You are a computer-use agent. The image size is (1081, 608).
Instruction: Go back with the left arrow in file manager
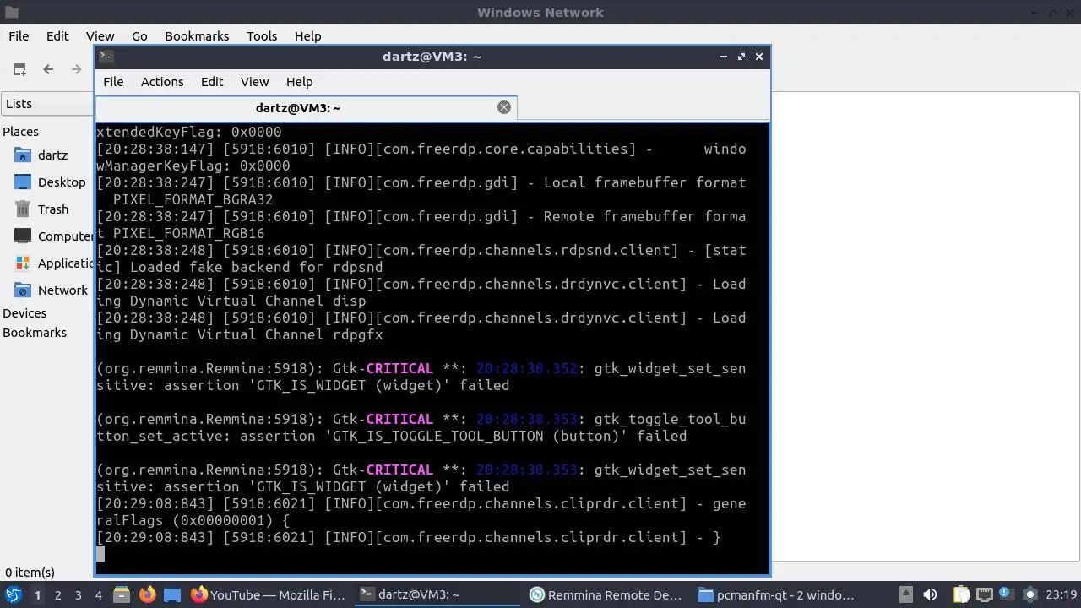pyautogui.click(x=48, y=69)
